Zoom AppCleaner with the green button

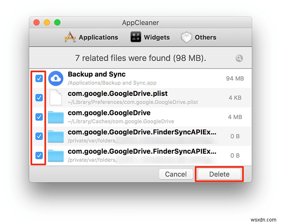coord(57,23)
